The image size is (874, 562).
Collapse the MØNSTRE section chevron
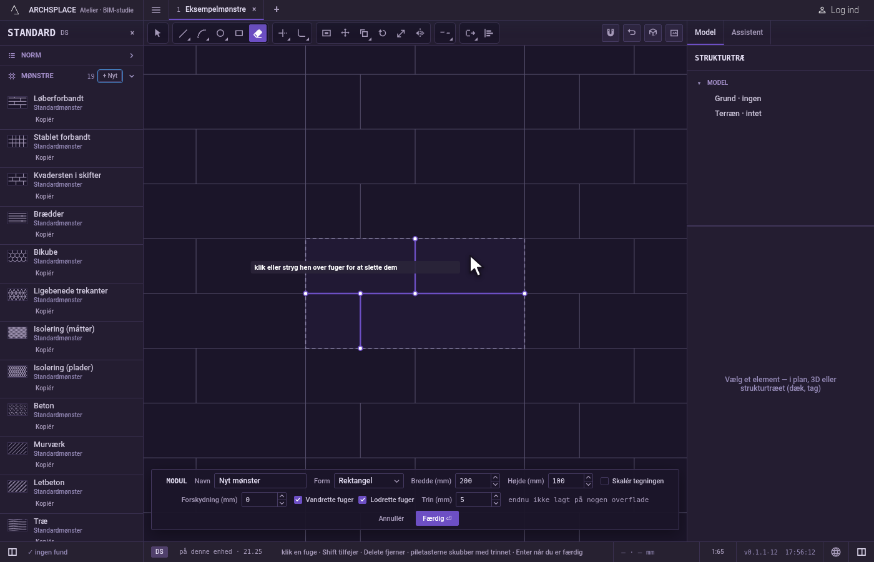[132, 76]
